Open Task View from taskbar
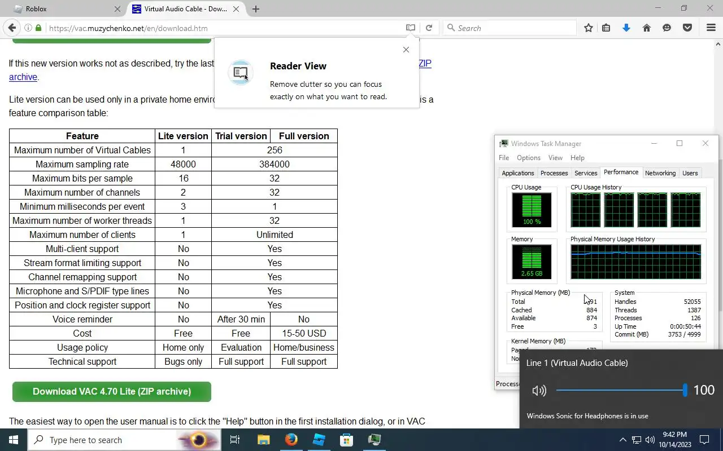Image resolution: width=723 pixels, height=451 pixels. coord(235,440)
